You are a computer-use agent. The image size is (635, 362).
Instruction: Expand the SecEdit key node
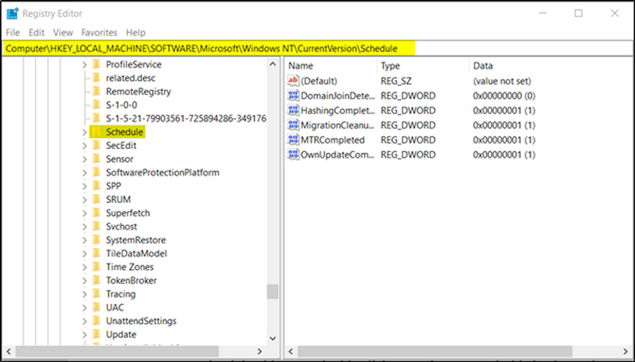click(84, 146)
